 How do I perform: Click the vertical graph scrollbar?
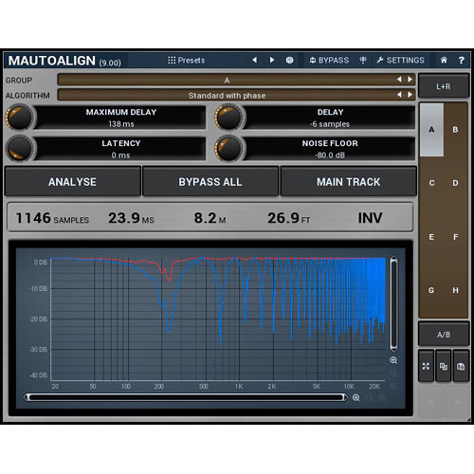pos(393,304)
